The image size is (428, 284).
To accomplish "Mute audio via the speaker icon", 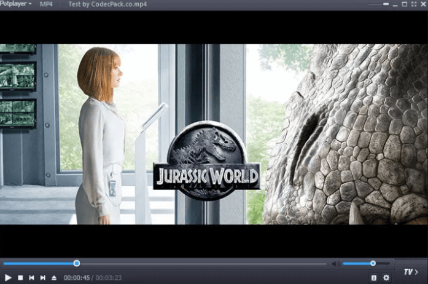I will click(336, 264).
